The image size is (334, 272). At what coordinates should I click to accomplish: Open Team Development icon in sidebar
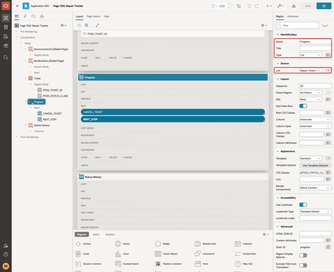tap(6, 37)
